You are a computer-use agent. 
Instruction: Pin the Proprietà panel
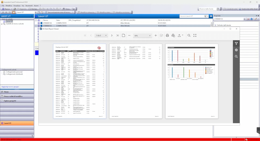point(256,16)
